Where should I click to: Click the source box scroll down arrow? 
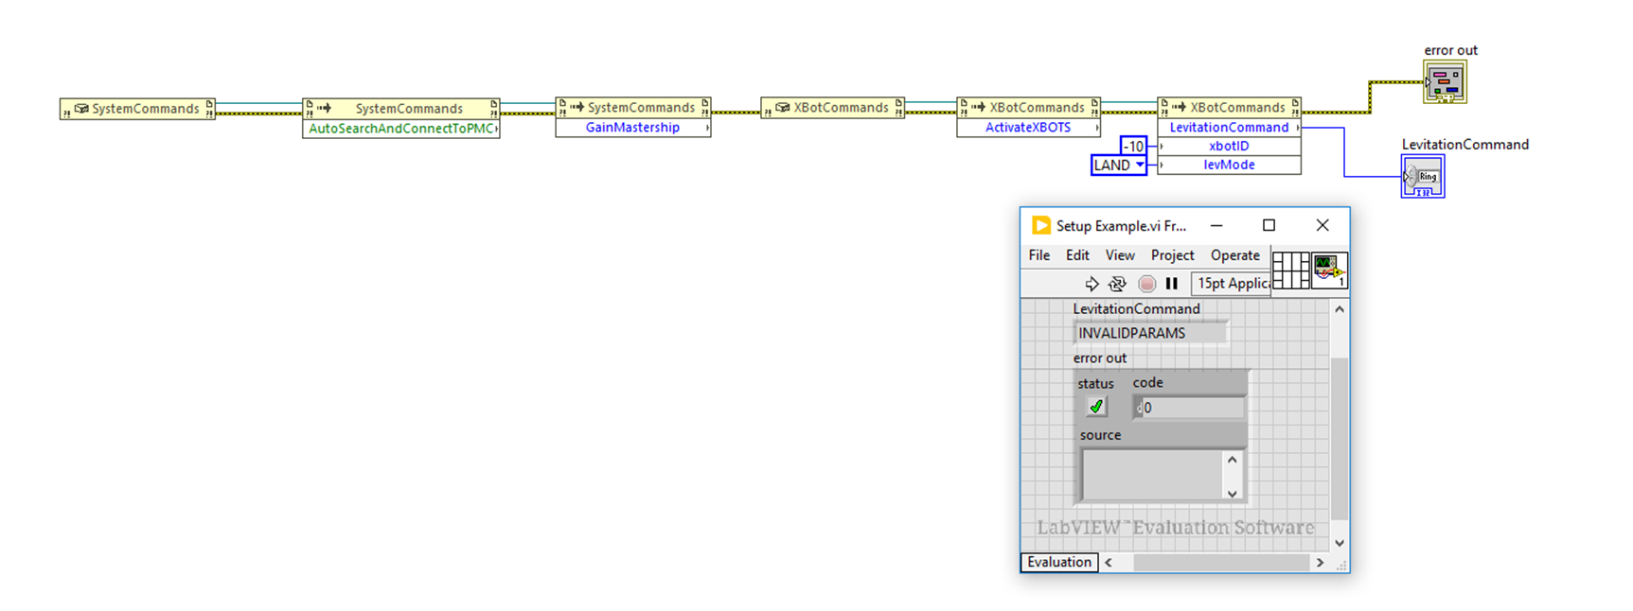(1232, 493)
